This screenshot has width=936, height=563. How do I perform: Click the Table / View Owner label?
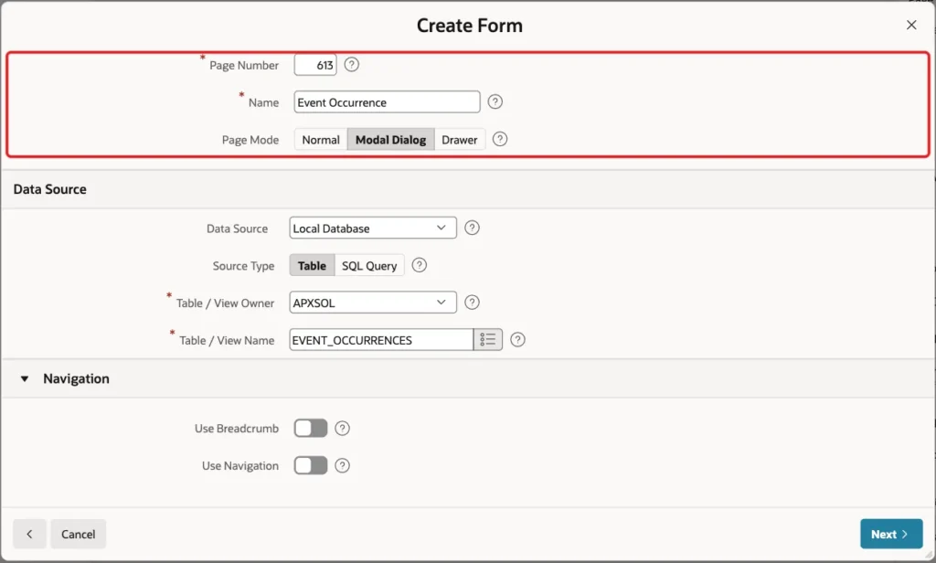pyautogui.click(x=225, y=303)
